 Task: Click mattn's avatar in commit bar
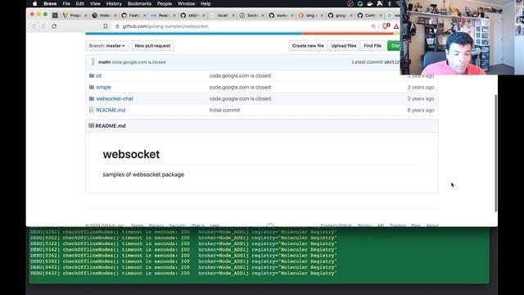tap(93, 62)
